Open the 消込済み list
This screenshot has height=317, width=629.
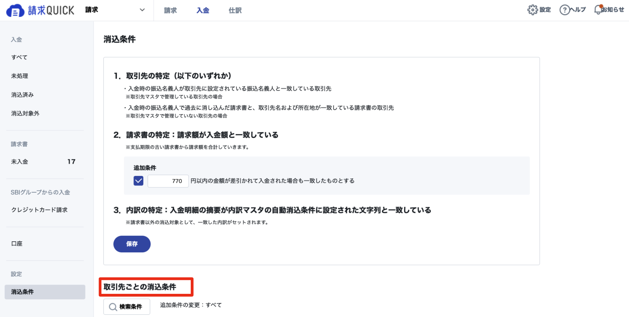pyautogui.click(x=22, y=94)
